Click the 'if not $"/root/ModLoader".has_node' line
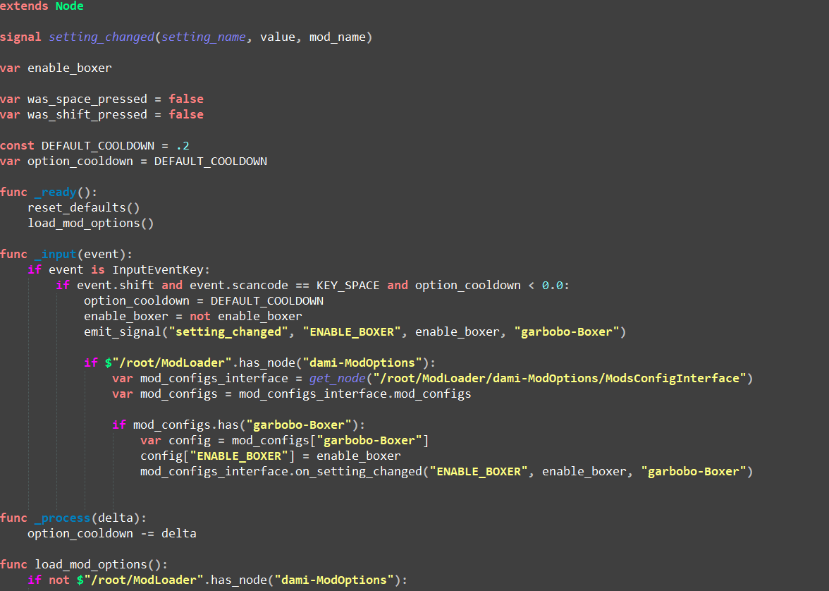This screenshot has width=829, height=591. (x=217, y=580)
